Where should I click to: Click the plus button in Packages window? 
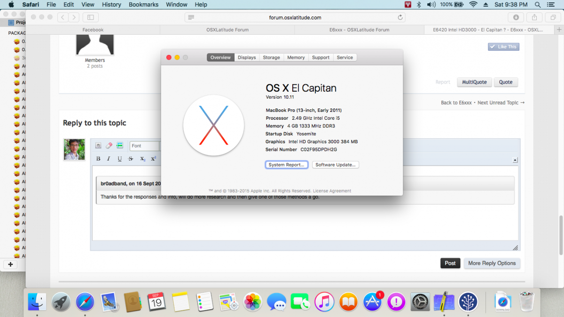click(10, 264)
